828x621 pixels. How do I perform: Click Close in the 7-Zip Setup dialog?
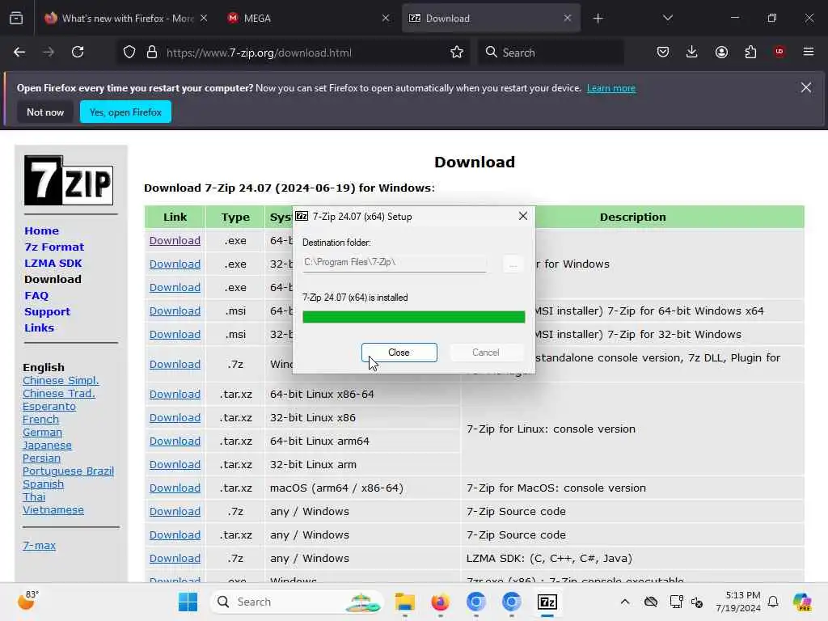[x=399, y=353]
